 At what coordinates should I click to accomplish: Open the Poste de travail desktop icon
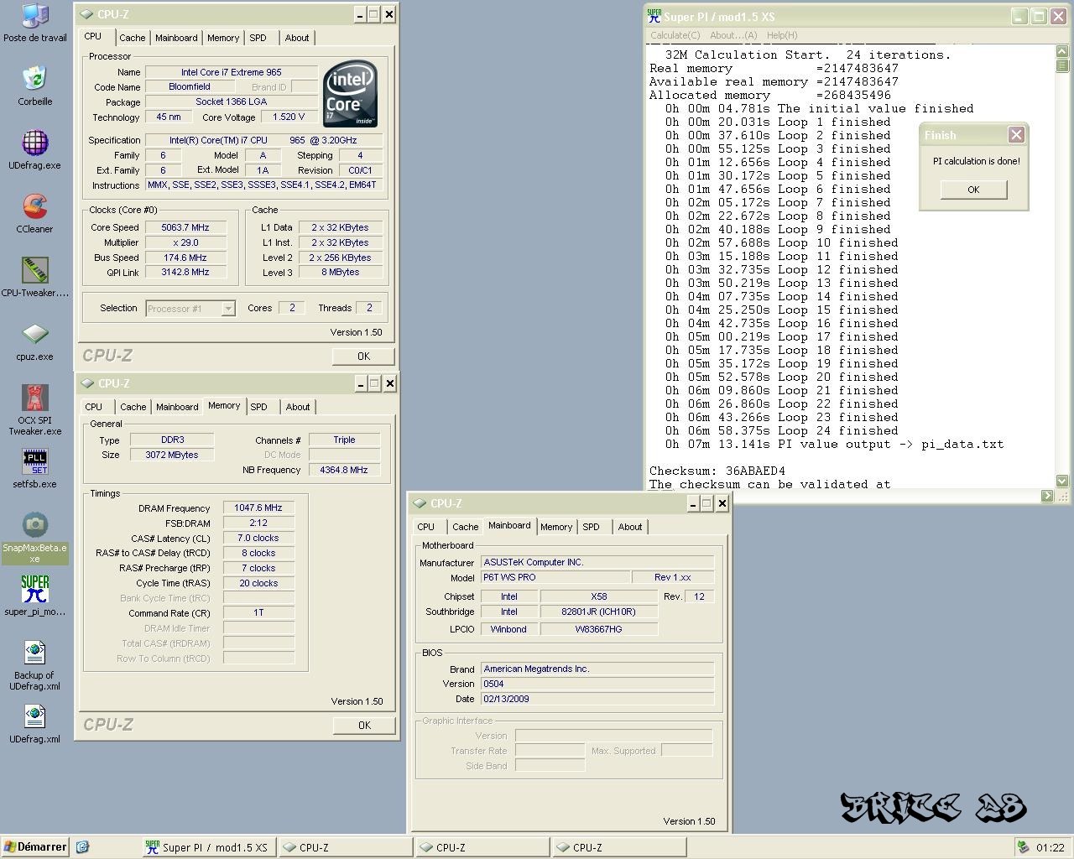coord(34,16)
